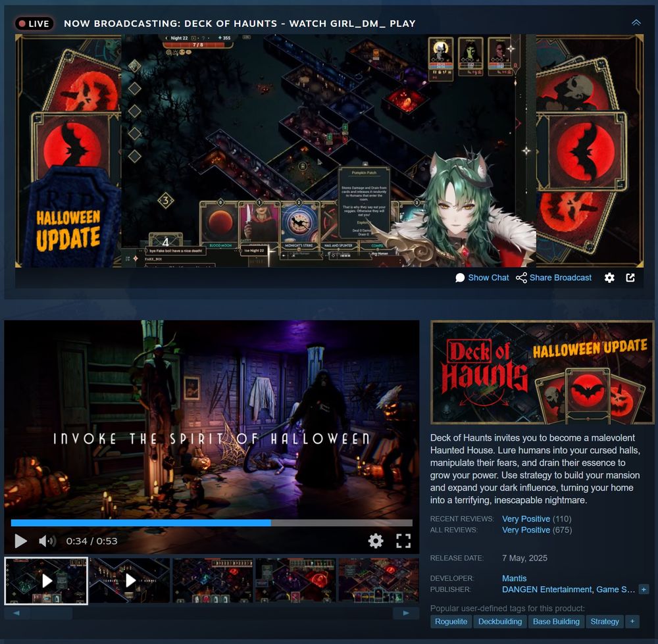Toggle playback with the trailer pause control
Screen dimensions: 658x644
(x=20, y=541)
